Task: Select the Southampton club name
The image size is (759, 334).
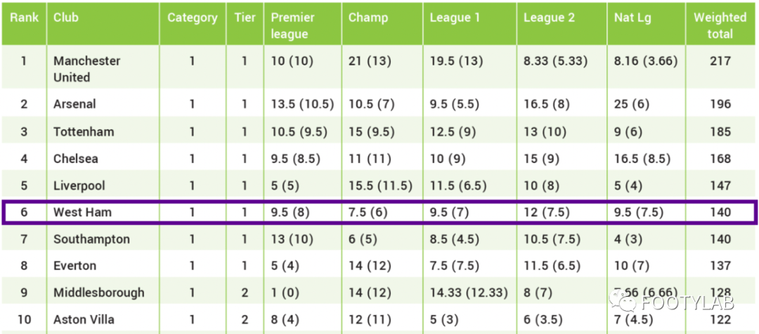Action: click(91, 239)
